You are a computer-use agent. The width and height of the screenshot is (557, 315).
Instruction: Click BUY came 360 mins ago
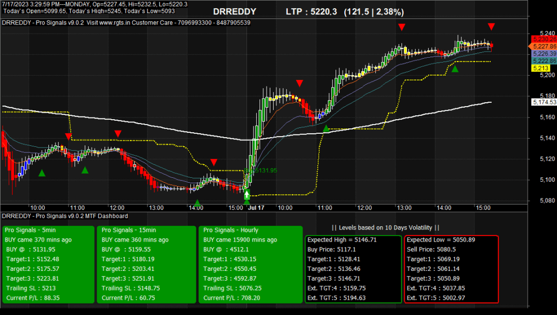(135, 240)
